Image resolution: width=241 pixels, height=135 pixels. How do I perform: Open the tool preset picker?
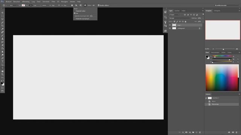tap(4, 5)
